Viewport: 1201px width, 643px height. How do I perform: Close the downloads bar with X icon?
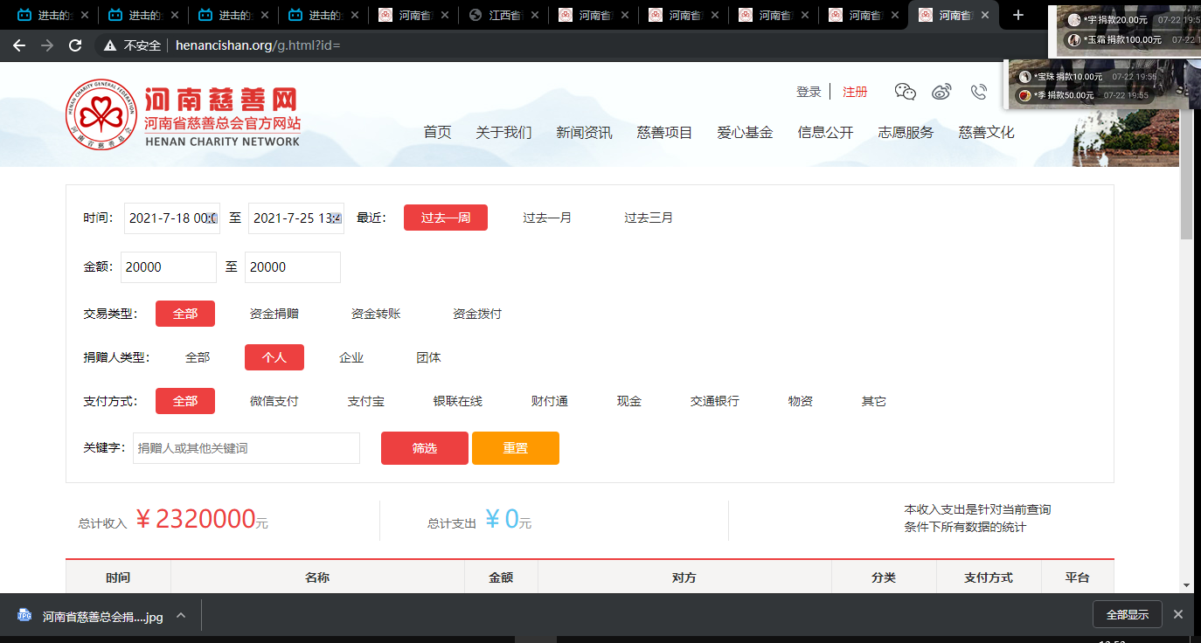pyautogui.click(x=1178, y=615)
